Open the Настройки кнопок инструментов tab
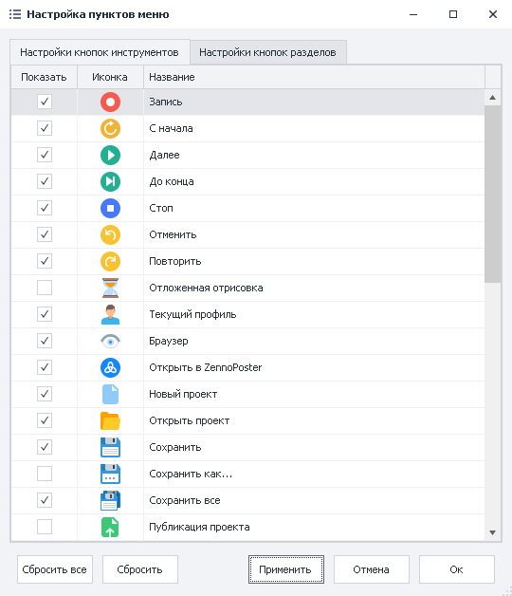 tap(100, 52)
